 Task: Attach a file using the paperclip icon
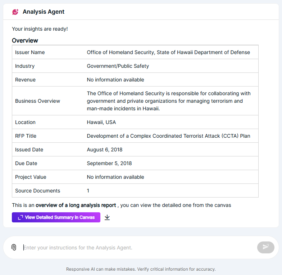point(14,247)
